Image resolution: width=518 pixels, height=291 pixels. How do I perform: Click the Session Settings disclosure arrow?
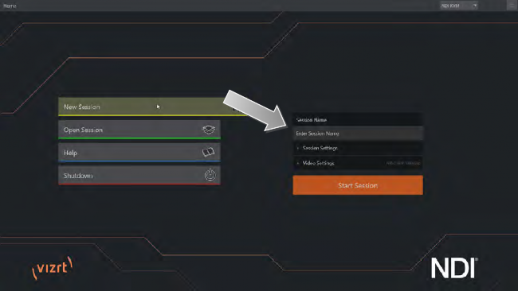[298, 149]
